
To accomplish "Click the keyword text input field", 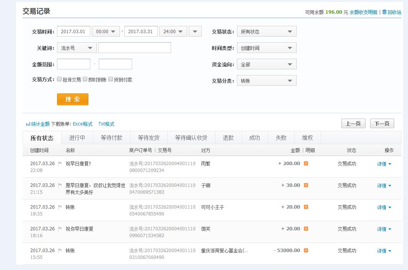I will click(134, 48).
